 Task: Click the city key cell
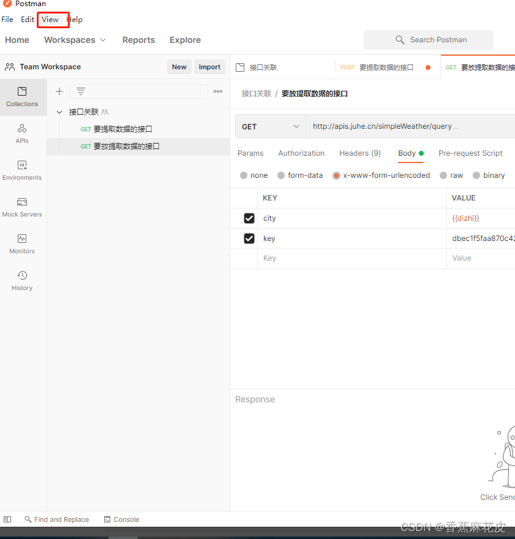click(352, 218)
